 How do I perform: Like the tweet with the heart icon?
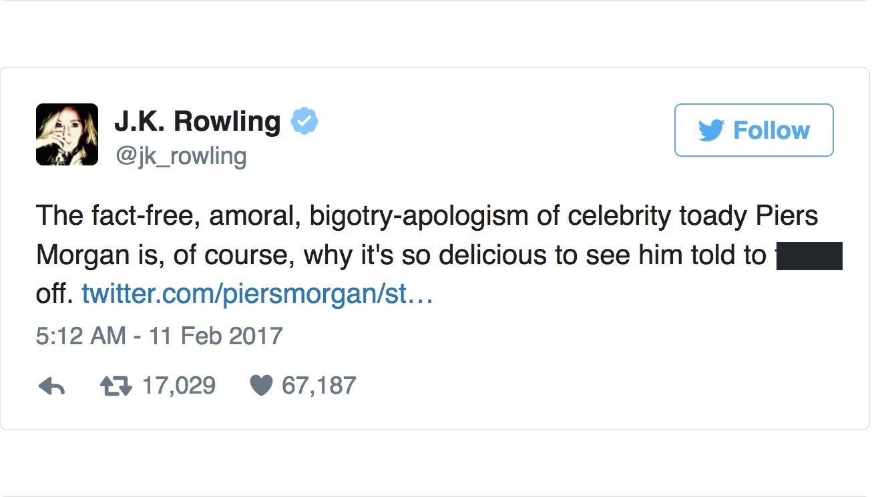260,386
